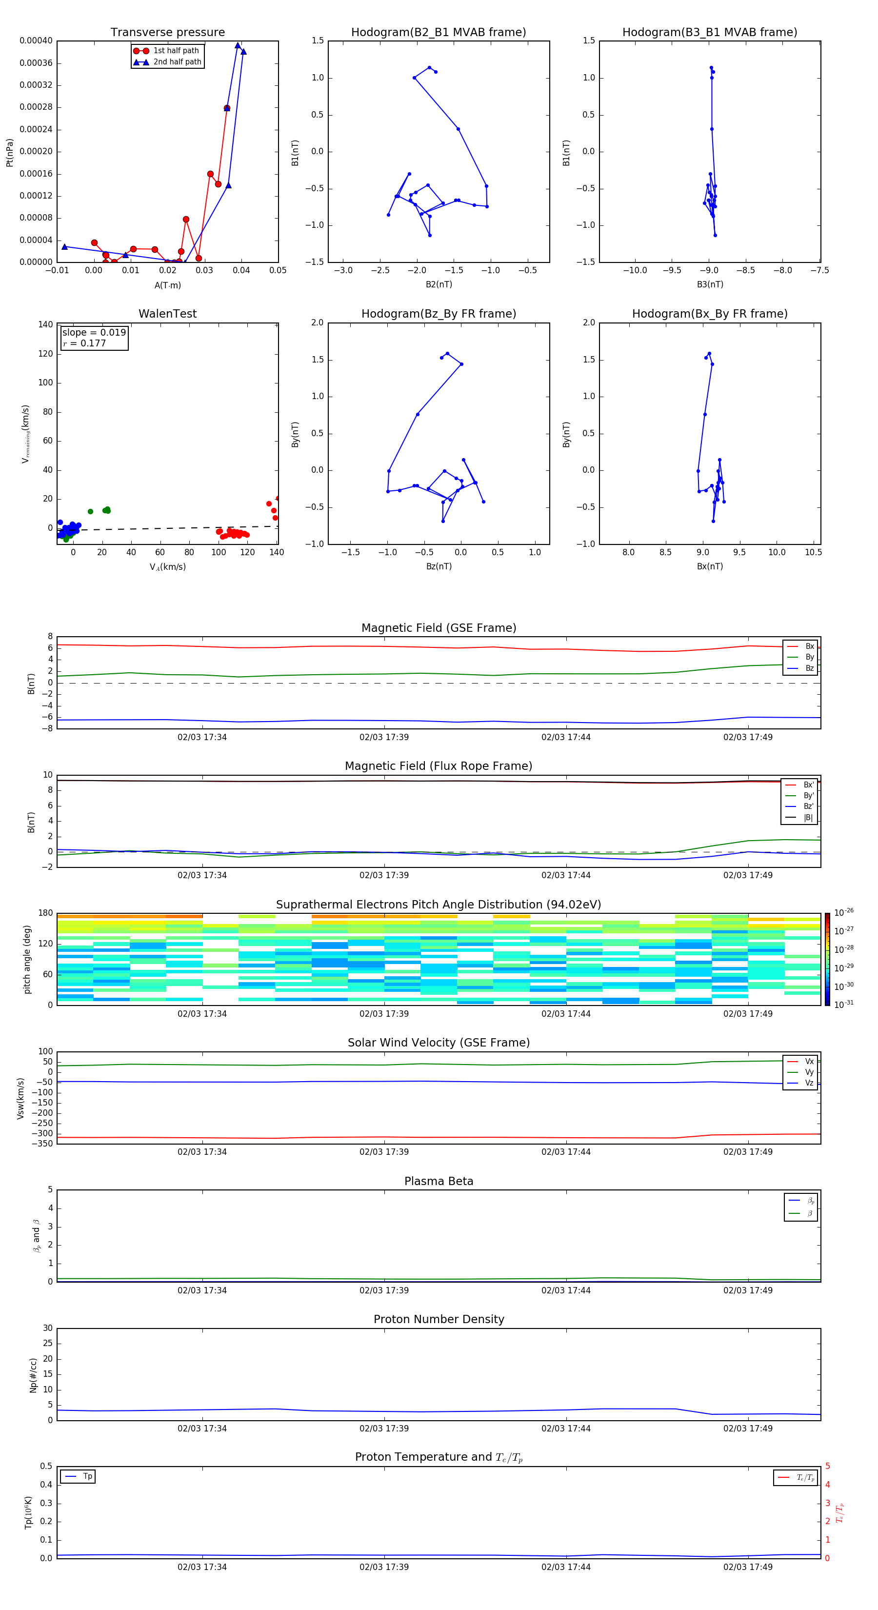Click '02/03 17:34' tick under Proton Number Density
This screenshot has height=1610, width=878.
(202, 1429)
